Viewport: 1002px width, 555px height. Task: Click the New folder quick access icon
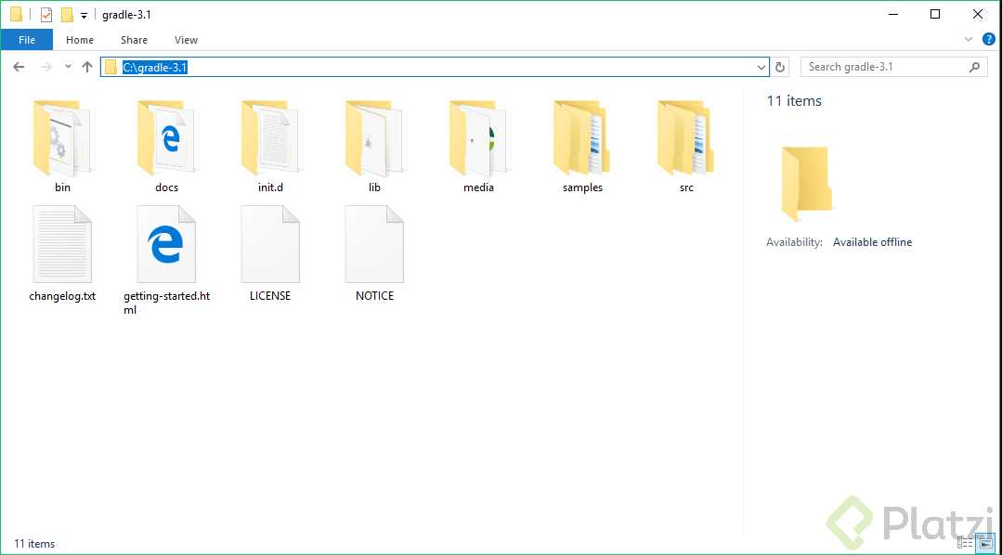coord(67,15)
